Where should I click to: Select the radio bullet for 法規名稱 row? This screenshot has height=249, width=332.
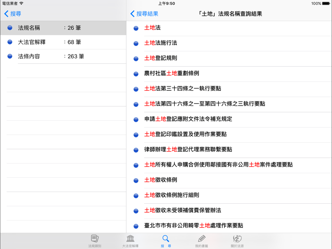click(x=10, y=28)
